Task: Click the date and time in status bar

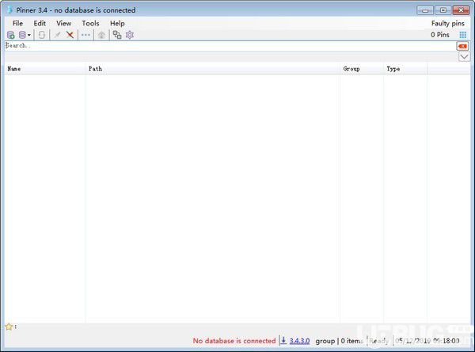Action: [x=427, y=341]
